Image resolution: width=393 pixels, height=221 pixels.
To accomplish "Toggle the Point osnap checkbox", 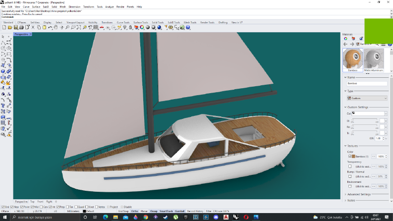I will tap(22, 207).
